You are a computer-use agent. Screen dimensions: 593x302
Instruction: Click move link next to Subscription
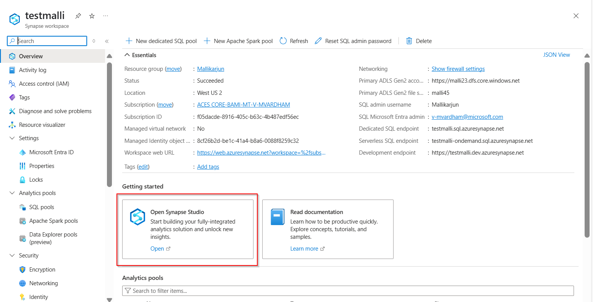tap(165, 105)
